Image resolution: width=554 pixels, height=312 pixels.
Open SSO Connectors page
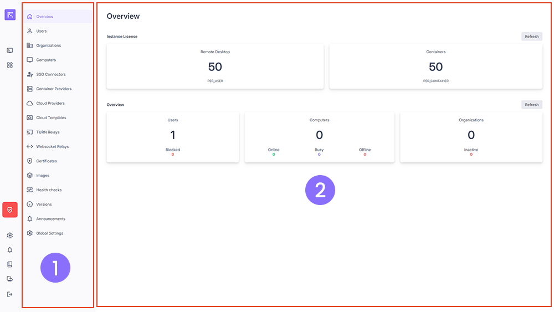50,74
